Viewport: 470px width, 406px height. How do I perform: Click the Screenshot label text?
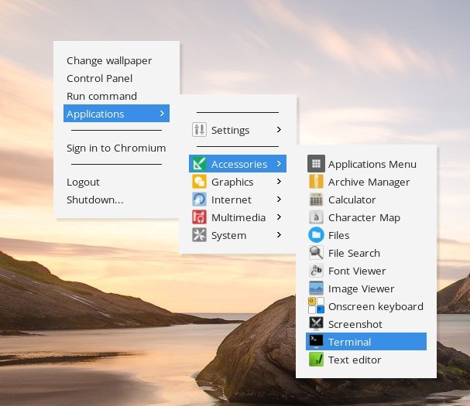pos(355,324)
